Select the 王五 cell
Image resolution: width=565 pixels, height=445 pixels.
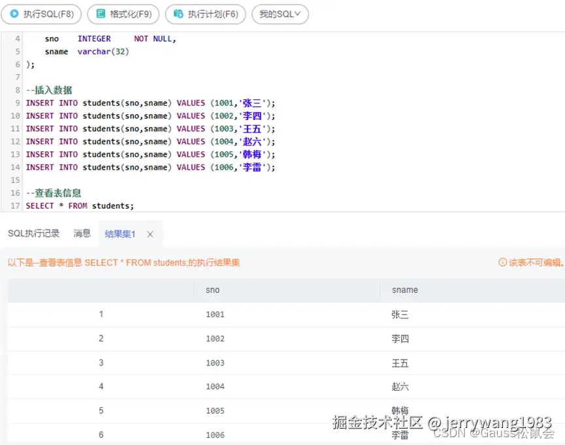pyautogui.click(x=400, y=363)
